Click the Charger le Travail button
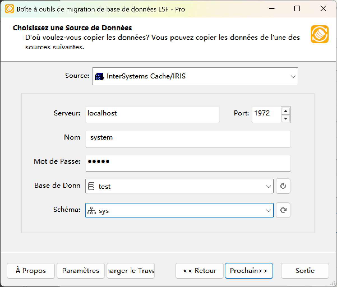Screen dimensions: 337x287 [x=130, y=271]
